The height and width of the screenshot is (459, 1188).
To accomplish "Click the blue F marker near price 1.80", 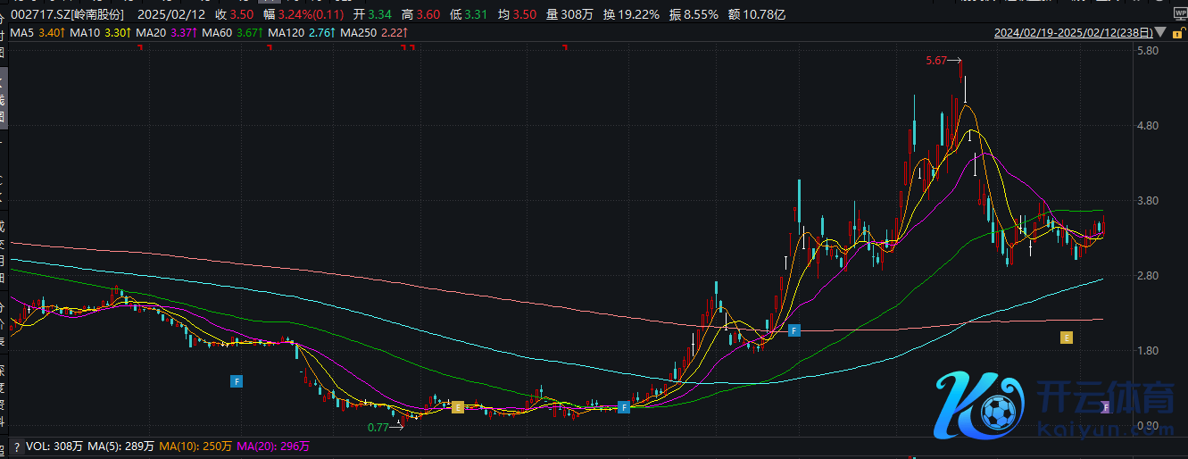I will 794,330.
